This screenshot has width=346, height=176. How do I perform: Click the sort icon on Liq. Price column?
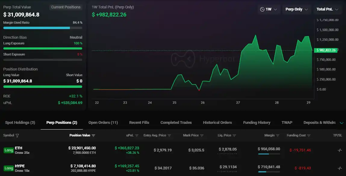click(235, 135)
